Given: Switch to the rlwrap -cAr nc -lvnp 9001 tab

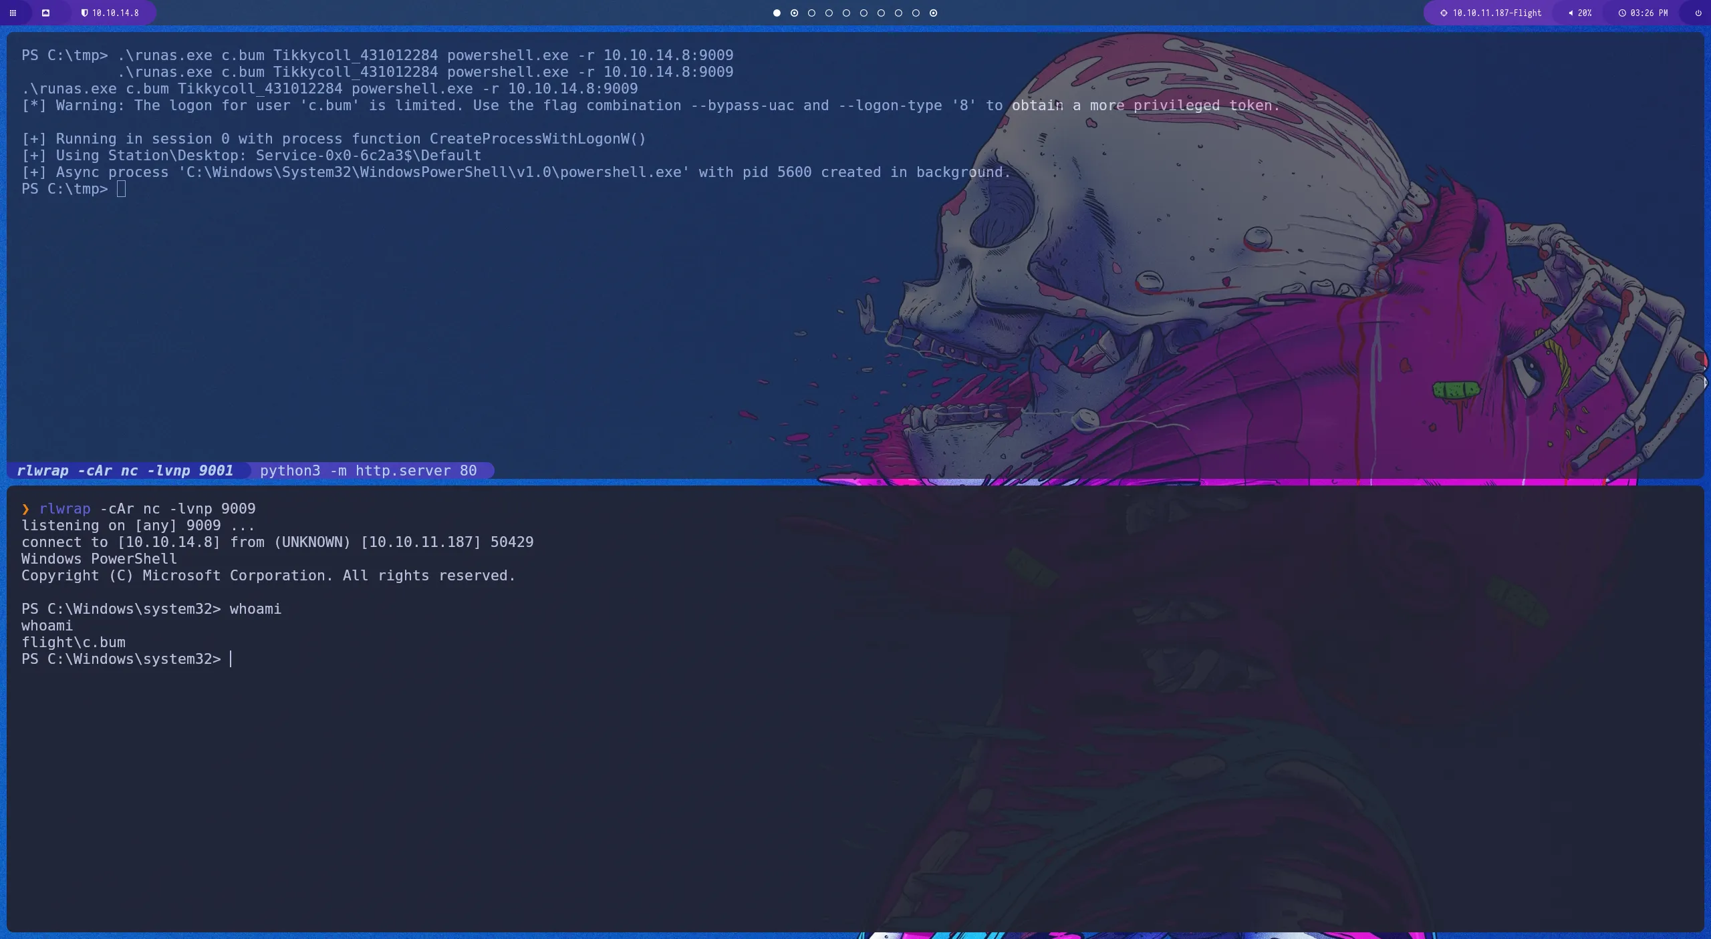Looking at the screenshot, I should pyautogui.click(x=126, y=470).
